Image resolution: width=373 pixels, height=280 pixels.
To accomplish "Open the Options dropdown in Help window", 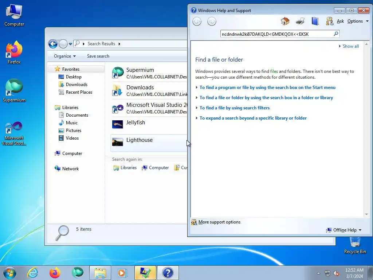I will click(x=358, y=21).
